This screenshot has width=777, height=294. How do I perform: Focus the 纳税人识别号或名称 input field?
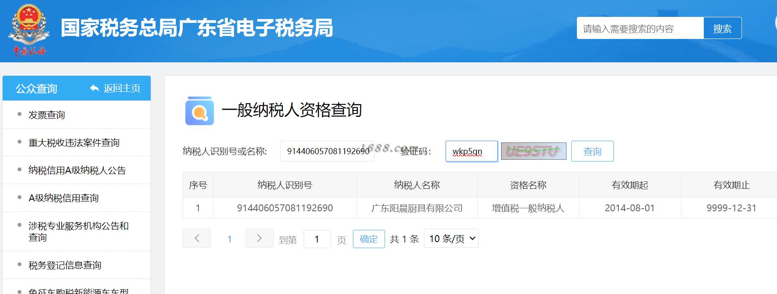tap(327, 151)
